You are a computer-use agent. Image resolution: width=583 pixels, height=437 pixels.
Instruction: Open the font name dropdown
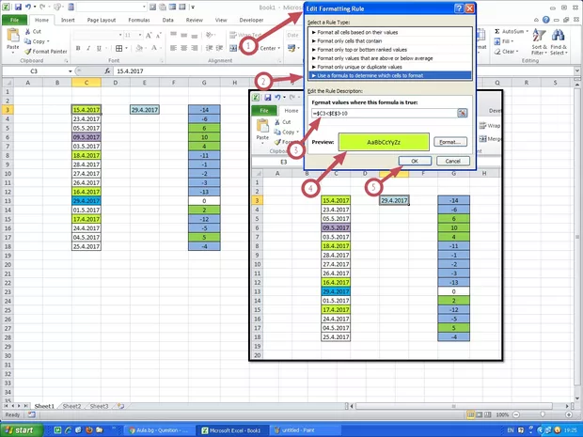(120, 35)
